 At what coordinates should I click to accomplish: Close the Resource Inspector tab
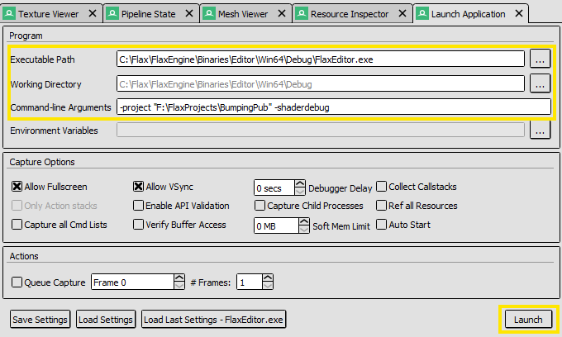[402, 13]
